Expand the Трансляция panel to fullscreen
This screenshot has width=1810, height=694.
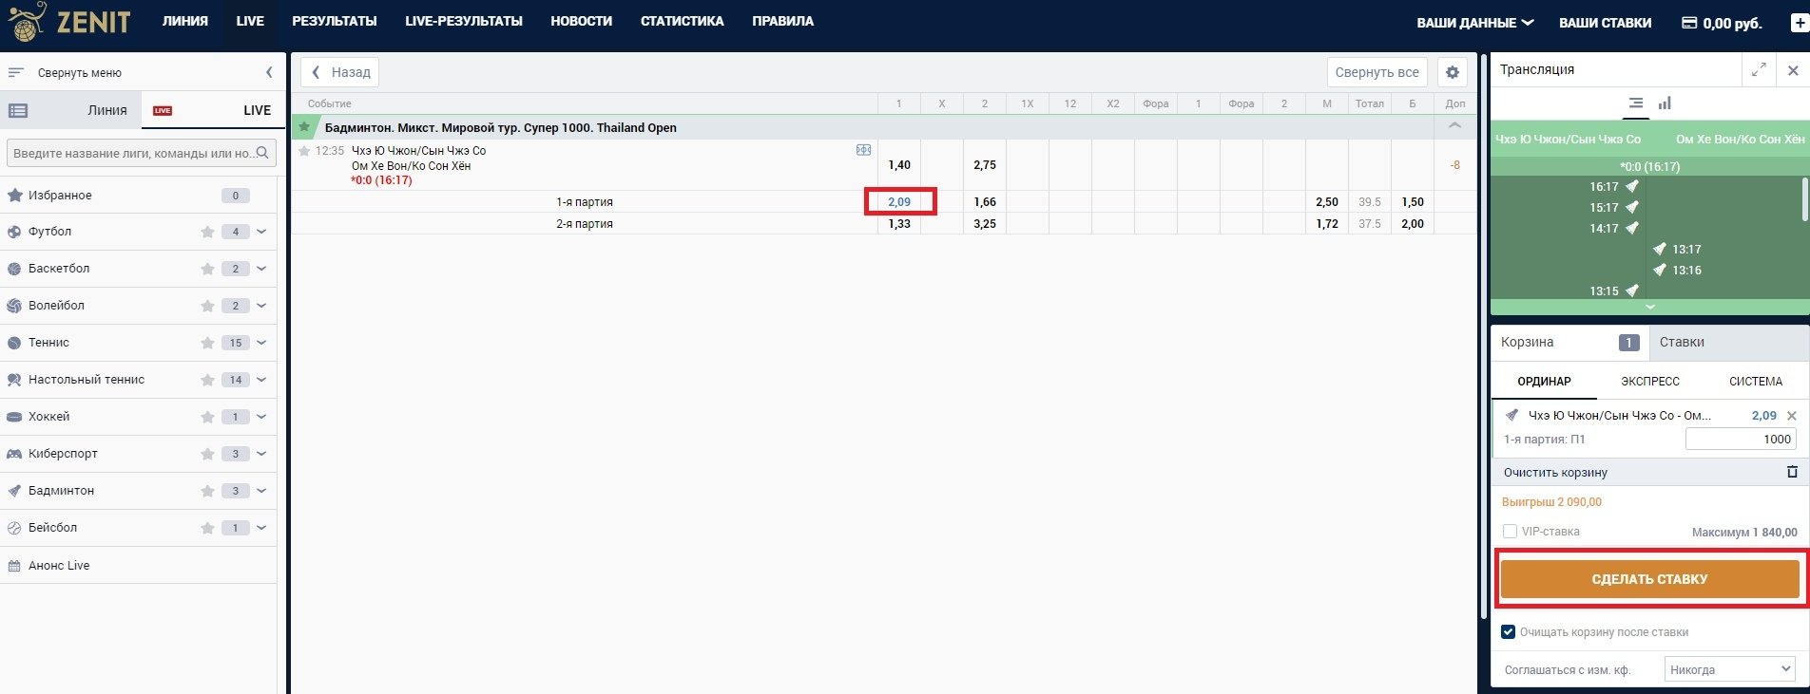point(1759,70)
